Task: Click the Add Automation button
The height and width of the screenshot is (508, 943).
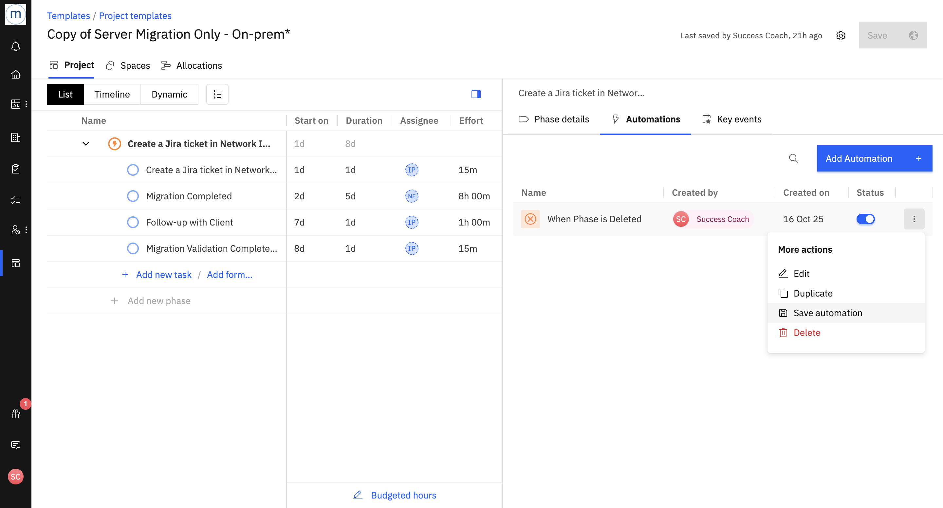Action: [x=874, y=158]
